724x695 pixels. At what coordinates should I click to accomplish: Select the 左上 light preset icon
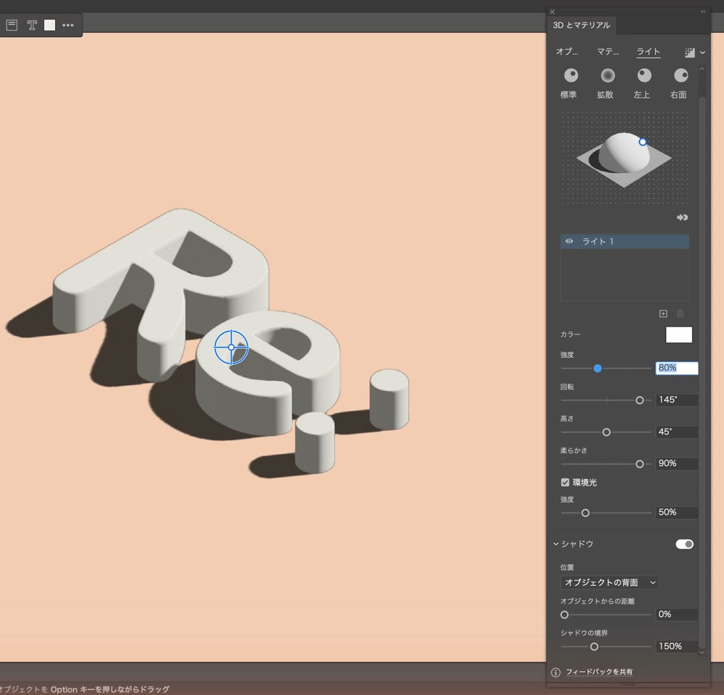644,75
